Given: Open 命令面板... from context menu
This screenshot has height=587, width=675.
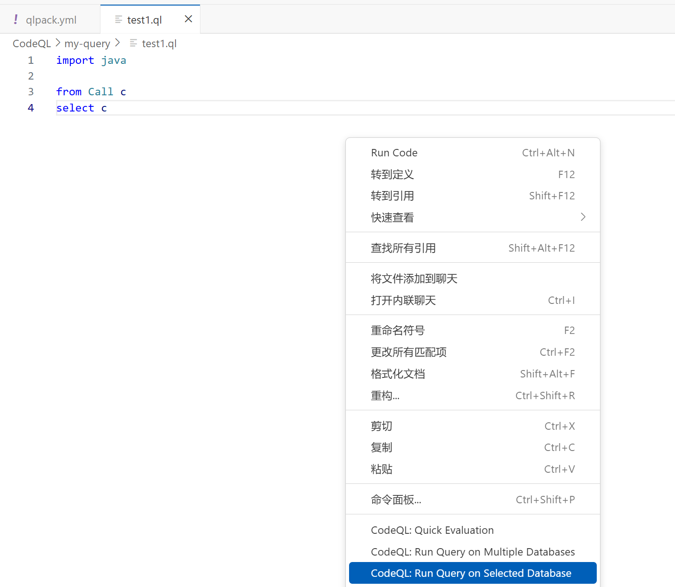Looking at the screenshot, I should pos(396,500).
